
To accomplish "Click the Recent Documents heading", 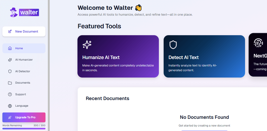I will pyautogui.click(x=107, y=98).
